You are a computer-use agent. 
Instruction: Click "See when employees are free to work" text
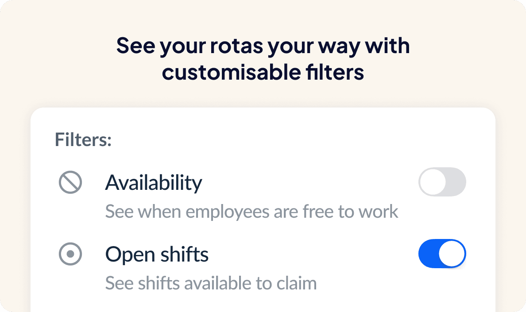(251, 212)
